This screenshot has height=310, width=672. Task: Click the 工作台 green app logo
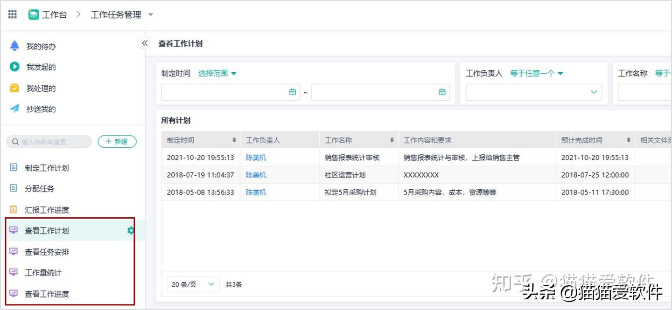(x=33, y=14)
